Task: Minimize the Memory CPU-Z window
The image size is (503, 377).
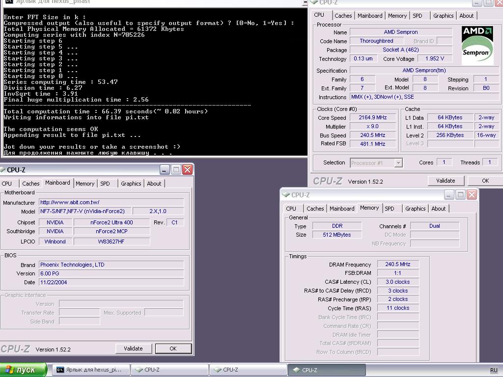Action: click(449, 194)
